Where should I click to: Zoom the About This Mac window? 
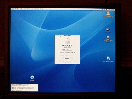pyautogui.click(x=59, y=35)
